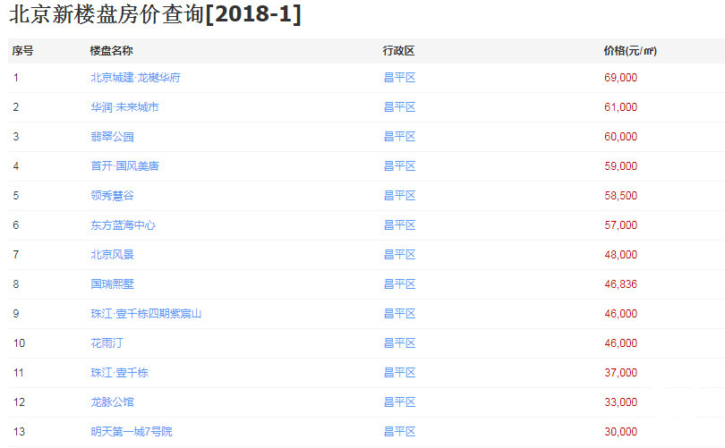Click 昌平区 in the 华润·未来城市 row

click(400, 107)
